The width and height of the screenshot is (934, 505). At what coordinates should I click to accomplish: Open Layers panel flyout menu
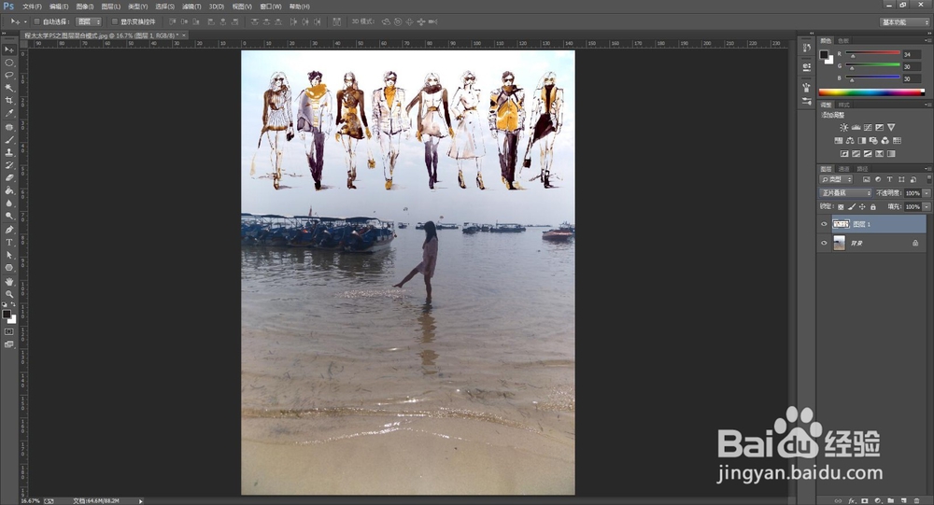pos(927,169)
